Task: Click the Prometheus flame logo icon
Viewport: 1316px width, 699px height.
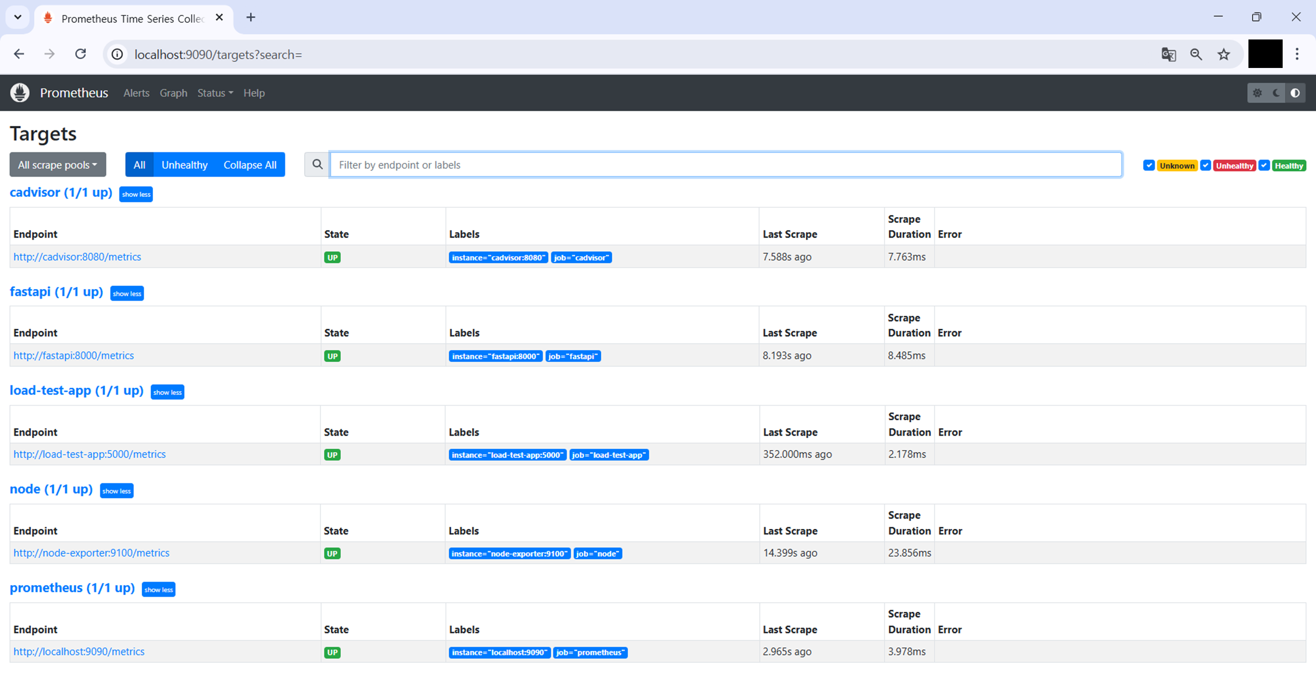Action: (20, 93)
